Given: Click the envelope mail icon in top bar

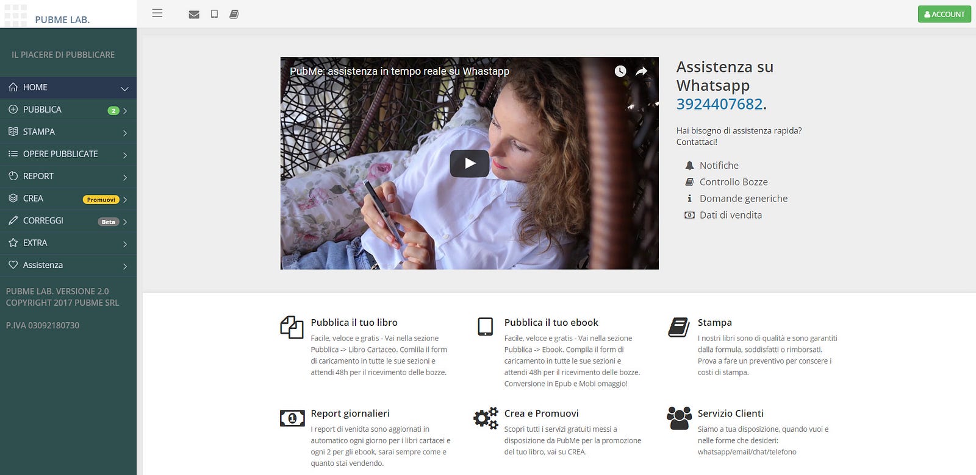Looking at the screenshot, I should [194, 14].
